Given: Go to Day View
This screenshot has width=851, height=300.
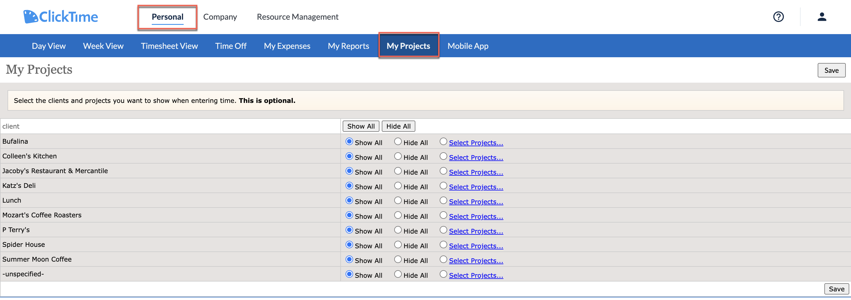Looking at the screenshot, I should 49,46.
